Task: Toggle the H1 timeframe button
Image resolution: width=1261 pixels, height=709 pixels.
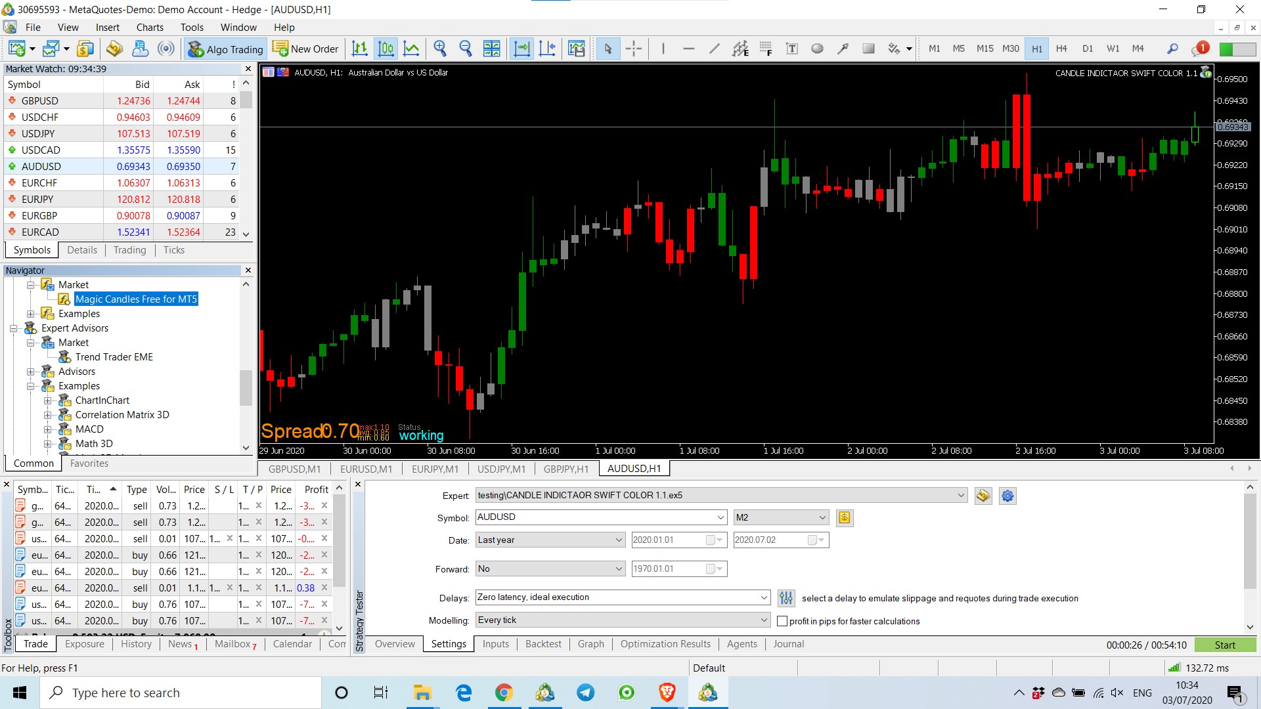Action: 1036,49
